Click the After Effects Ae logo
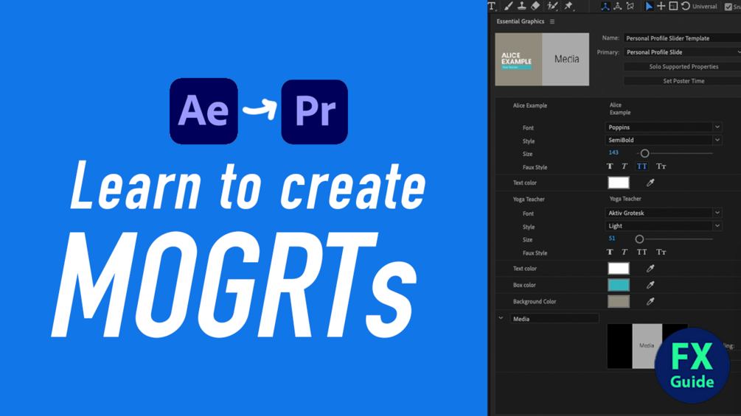The width and height of the screenshot is (741, 416). click(x=203, y=111)
